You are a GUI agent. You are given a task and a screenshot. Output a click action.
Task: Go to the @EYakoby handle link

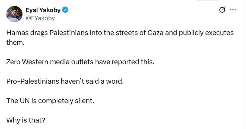pos(40,18)
